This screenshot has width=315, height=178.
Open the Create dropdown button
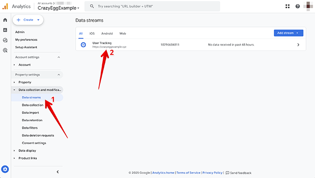pos(28,20)
